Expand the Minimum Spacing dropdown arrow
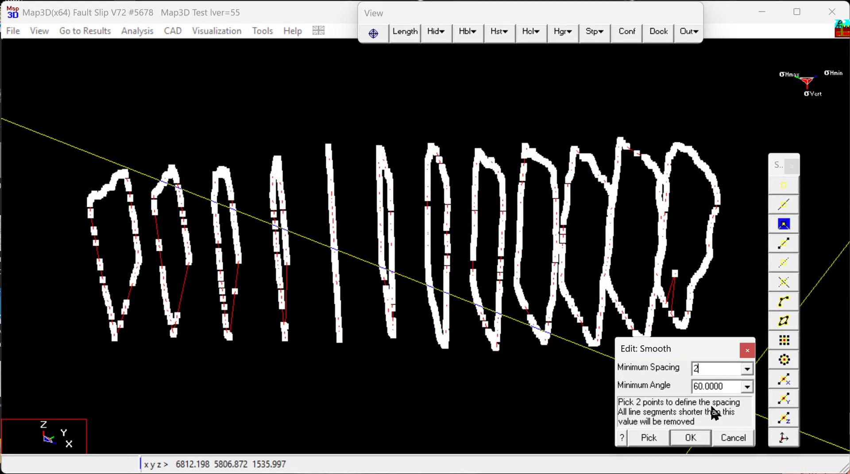The width and height of the screenshot is (850, 474). pos(747,369)
